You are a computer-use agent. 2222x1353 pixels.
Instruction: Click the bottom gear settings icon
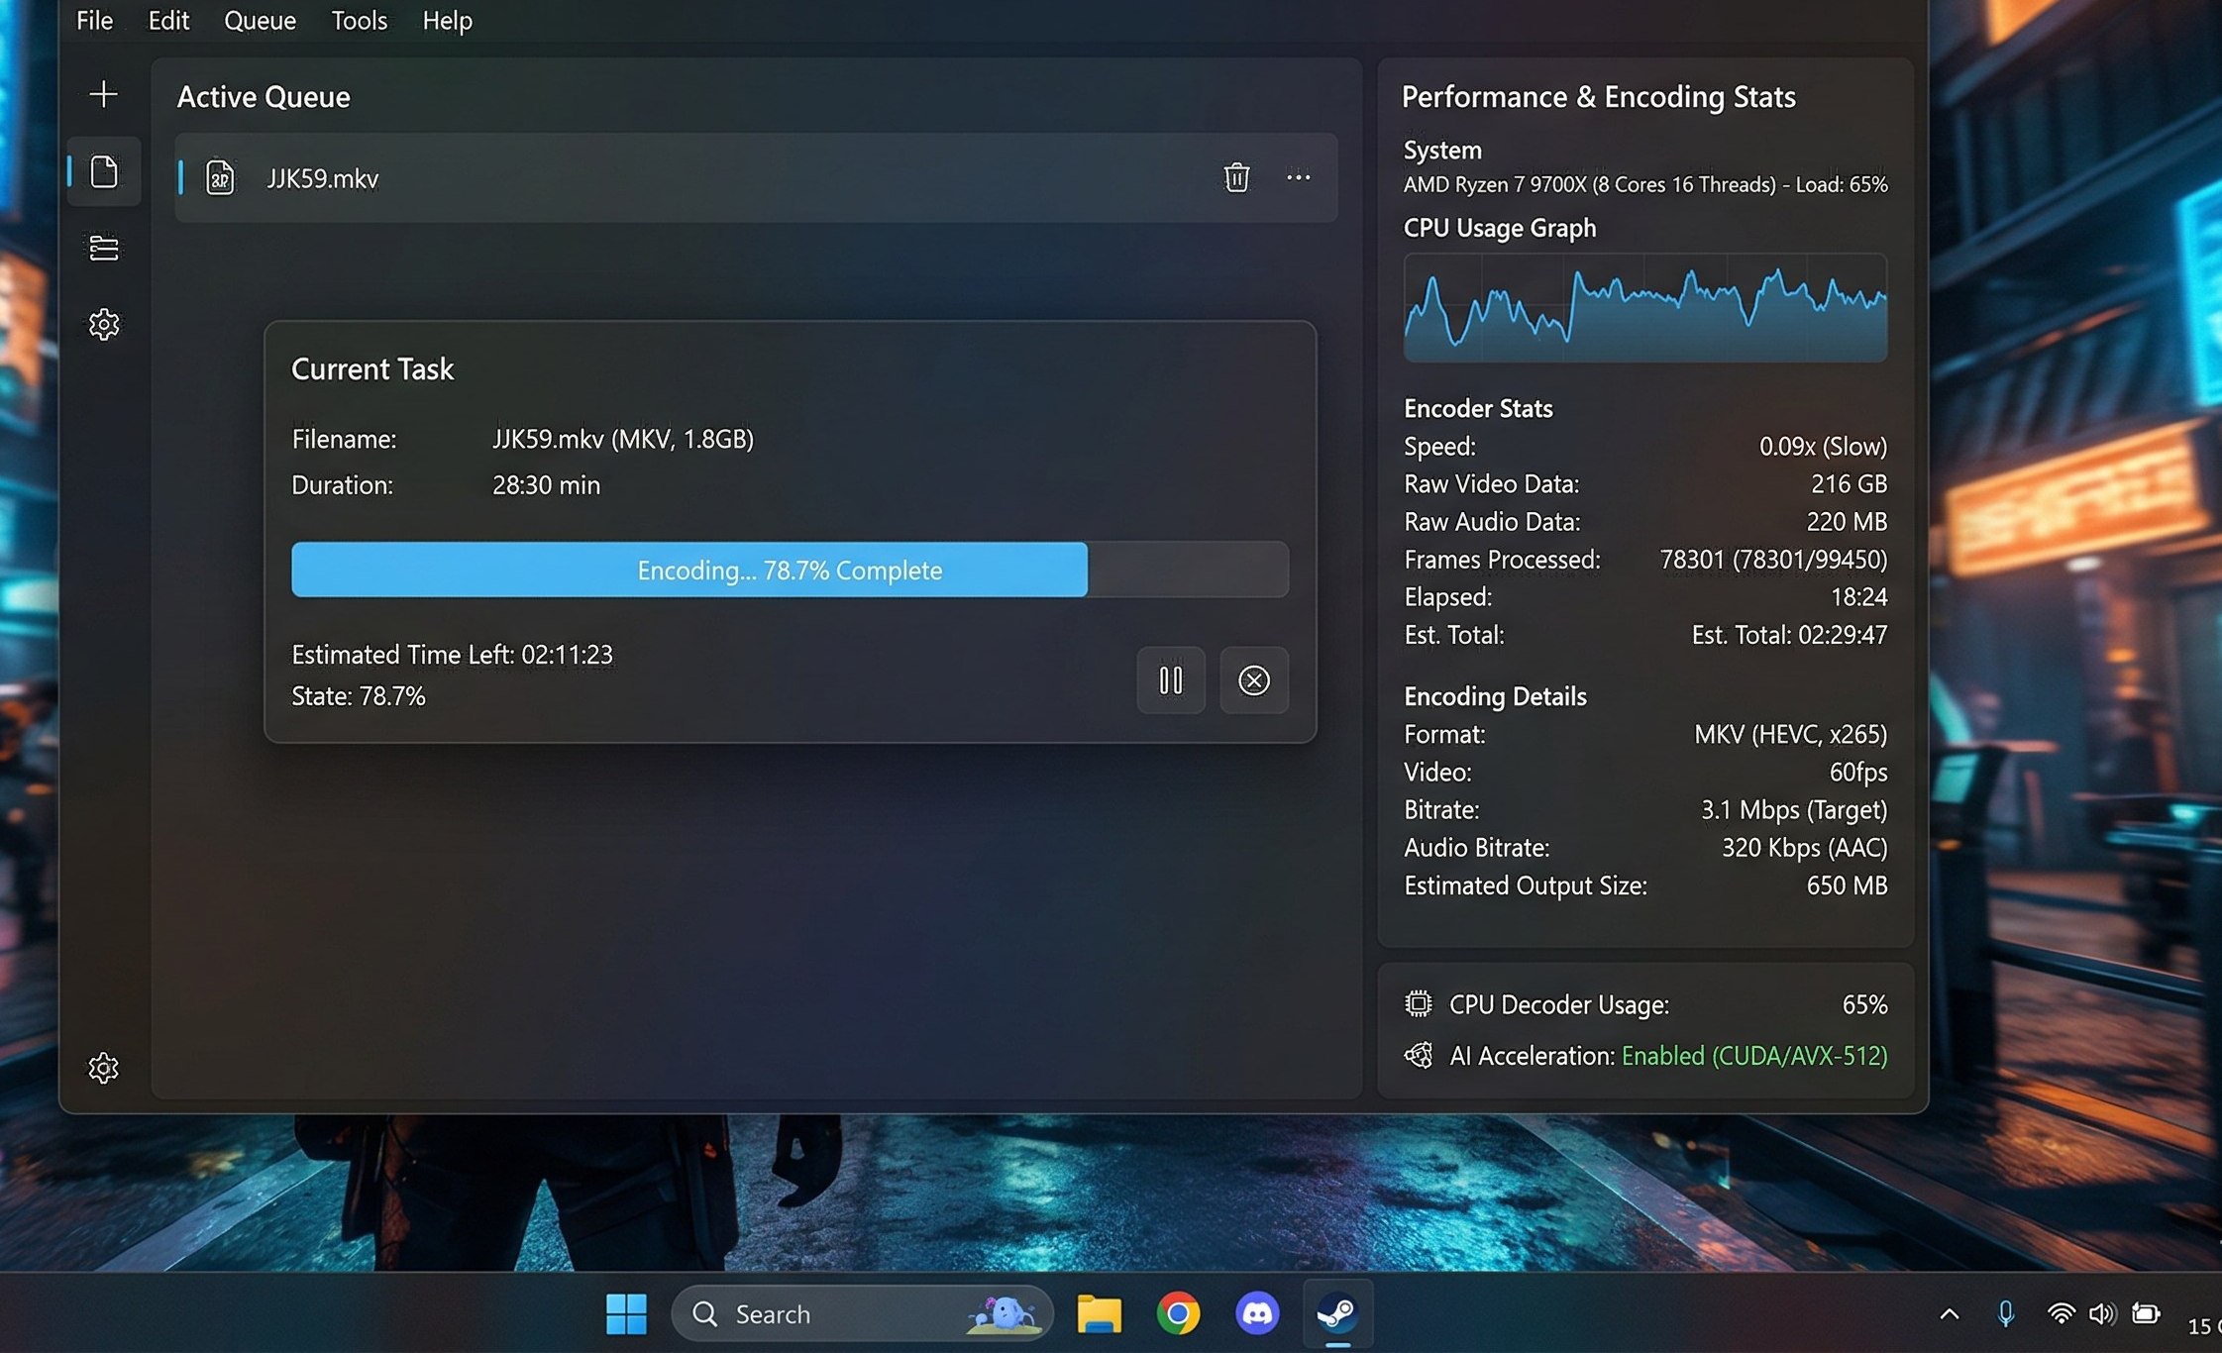coord(104,1068)
